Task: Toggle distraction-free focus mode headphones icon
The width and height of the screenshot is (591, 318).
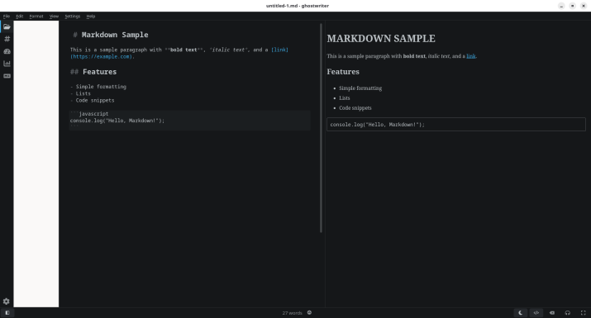Action: pos(568,313)
